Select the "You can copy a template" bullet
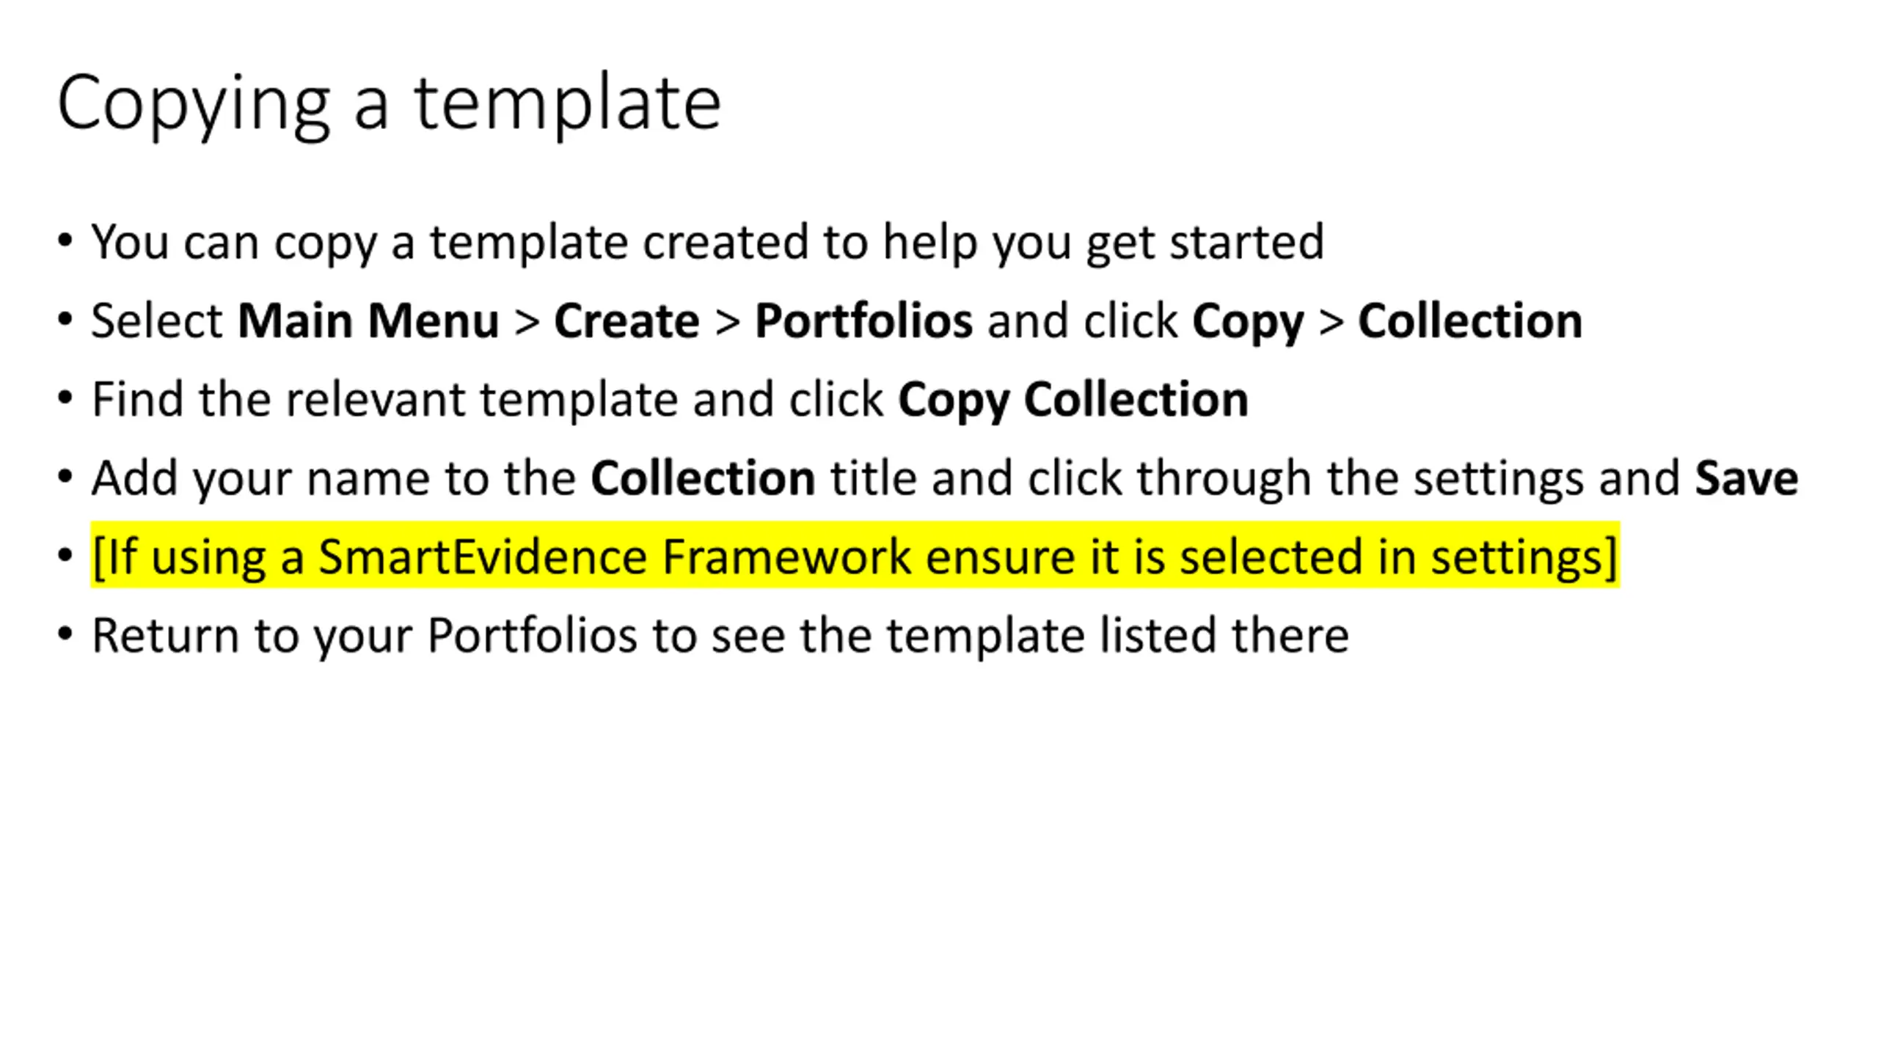 click(x=707, y=242)
